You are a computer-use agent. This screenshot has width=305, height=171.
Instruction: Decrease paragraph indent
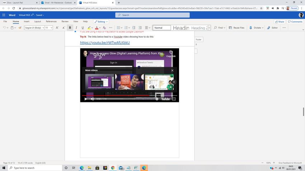point(133,28)
